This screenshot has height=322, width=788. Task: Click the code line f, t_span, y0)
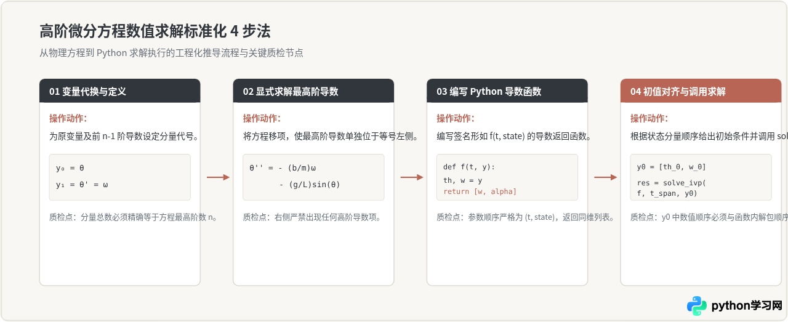pos(667,193)
